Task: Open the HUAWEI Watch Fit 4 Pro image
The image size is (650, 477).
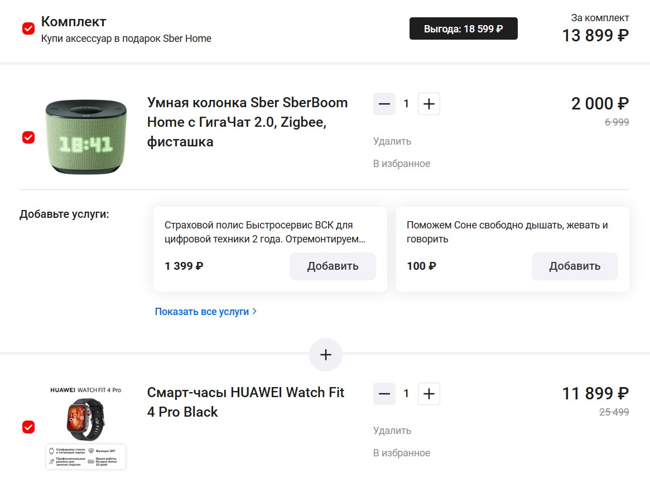Action: click(x=86, y=428)
